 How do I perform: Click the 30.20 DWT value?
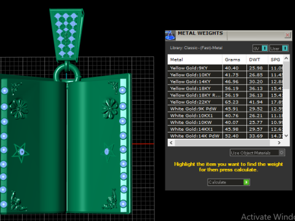[x=256, y=82]
